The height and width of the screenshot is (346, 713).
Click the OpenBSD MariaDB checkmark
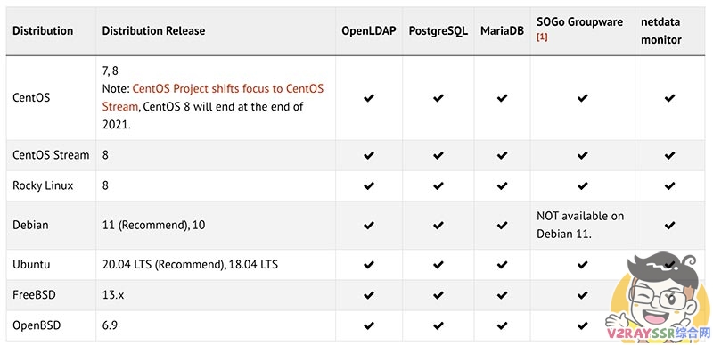point(502,325)
